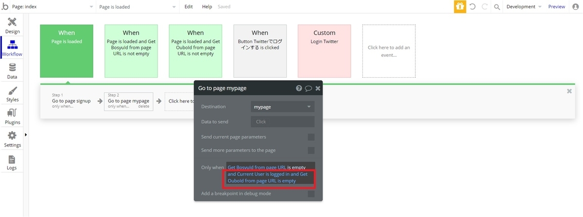Open the Page: index dropdown

(x=53, y=7)
